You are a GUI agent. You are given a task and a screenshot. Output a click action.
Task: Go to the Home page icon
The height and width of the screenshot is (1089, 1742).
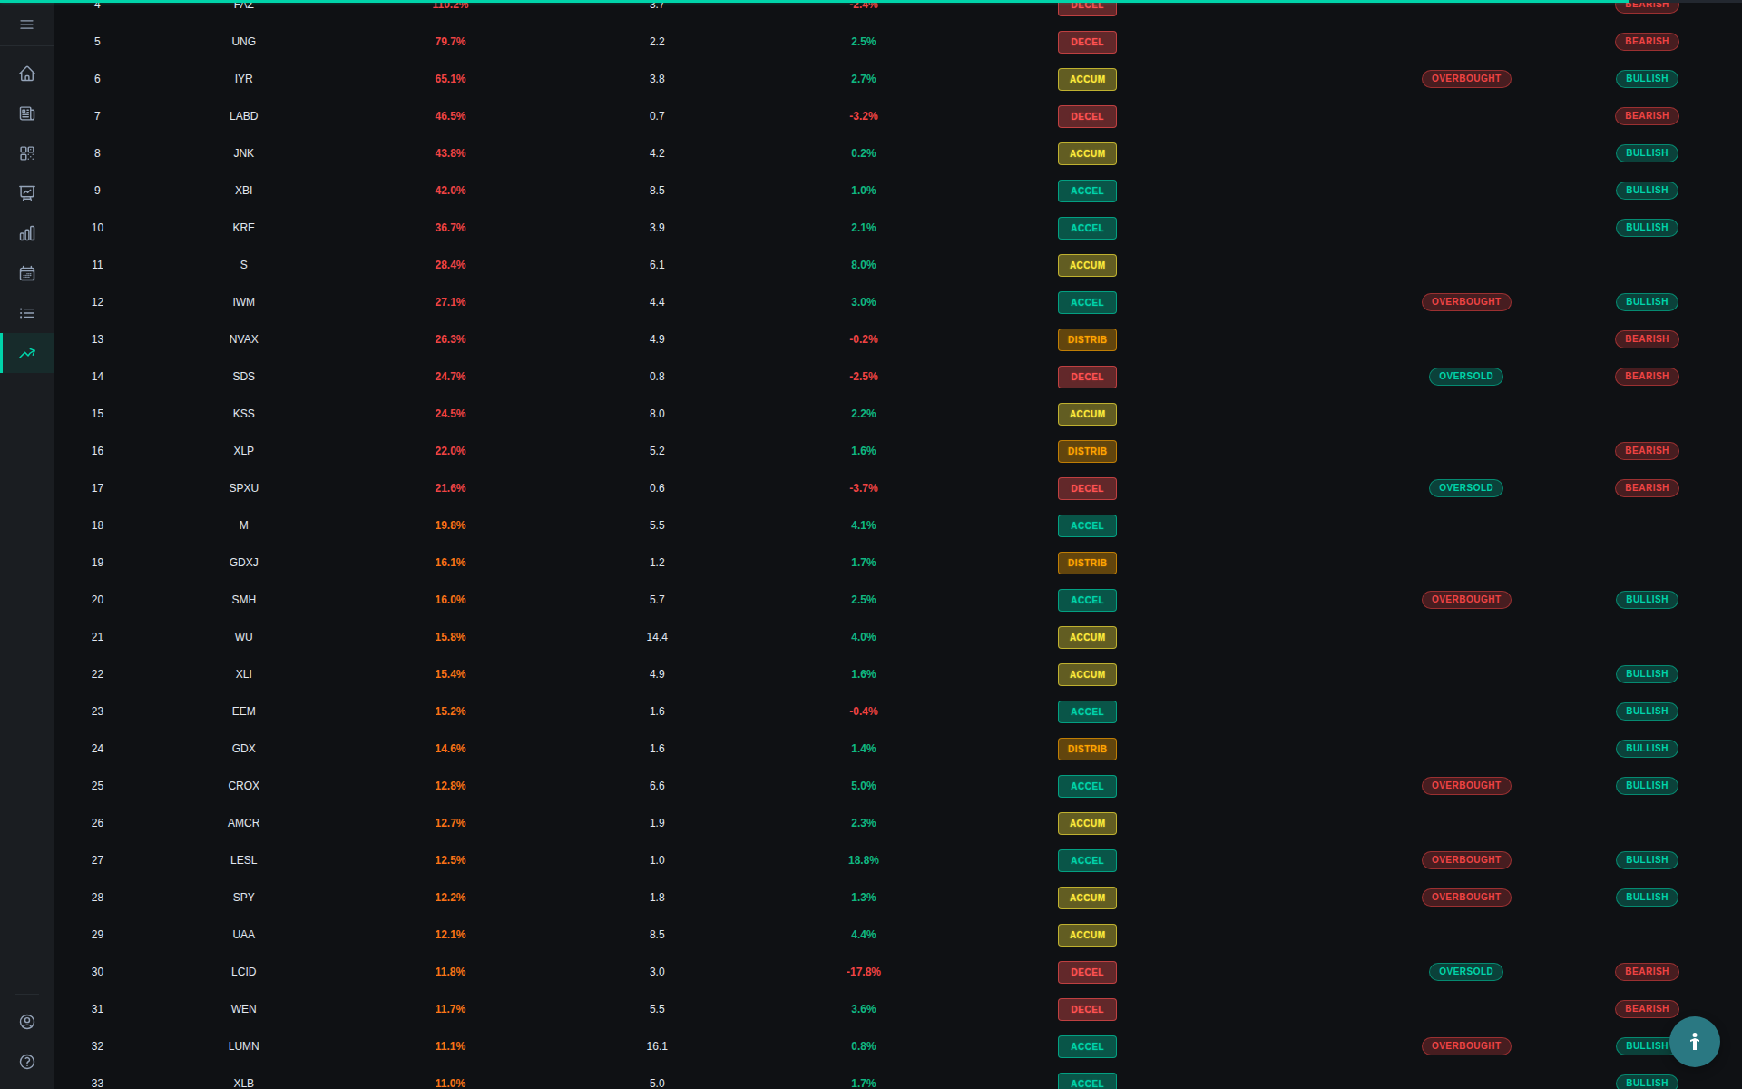point(27,74)
